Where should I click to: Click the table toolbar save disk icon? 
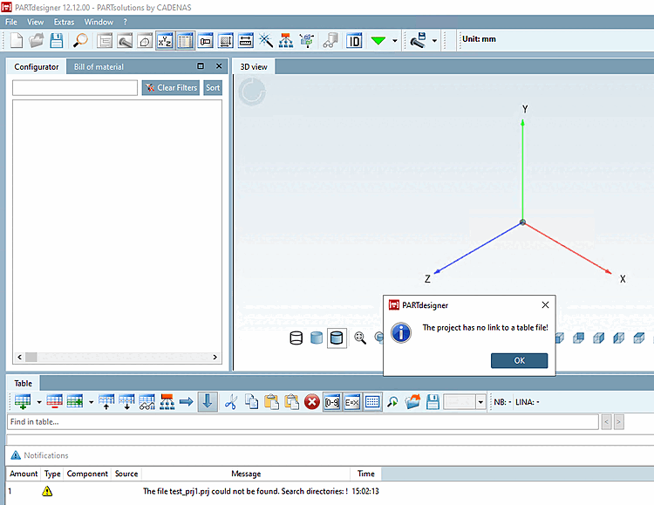coord(433,402)
